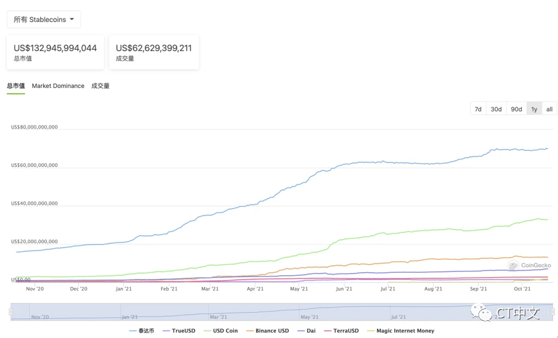Viewport: 558px width, 338px height.
Task: Switch to Market Dominance tab
Action: pyautogui.click(x=58, y=86)
